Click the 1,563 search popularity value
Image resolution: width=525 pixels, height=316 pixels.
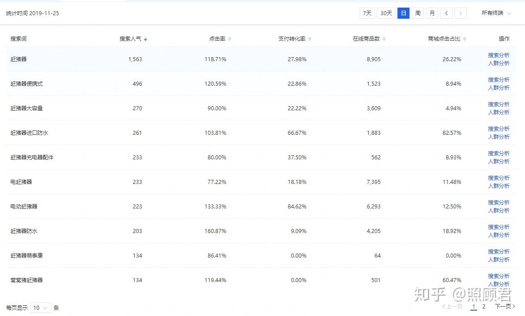[x=135, y=59]
